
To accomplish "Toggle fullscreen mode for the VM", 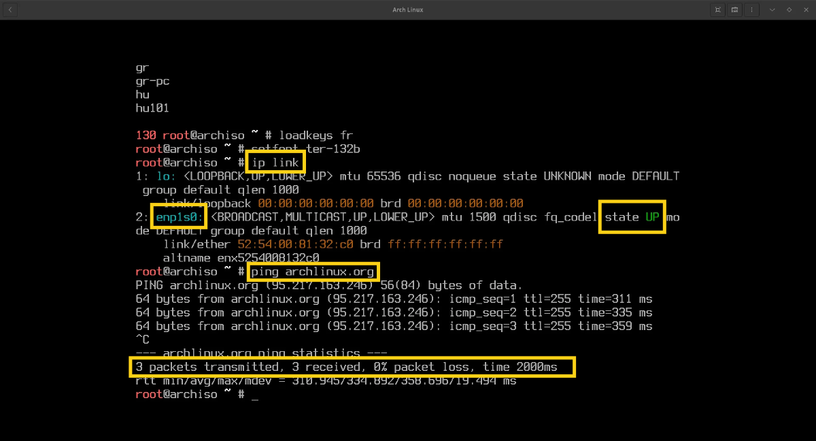I will tap(717, 10).
